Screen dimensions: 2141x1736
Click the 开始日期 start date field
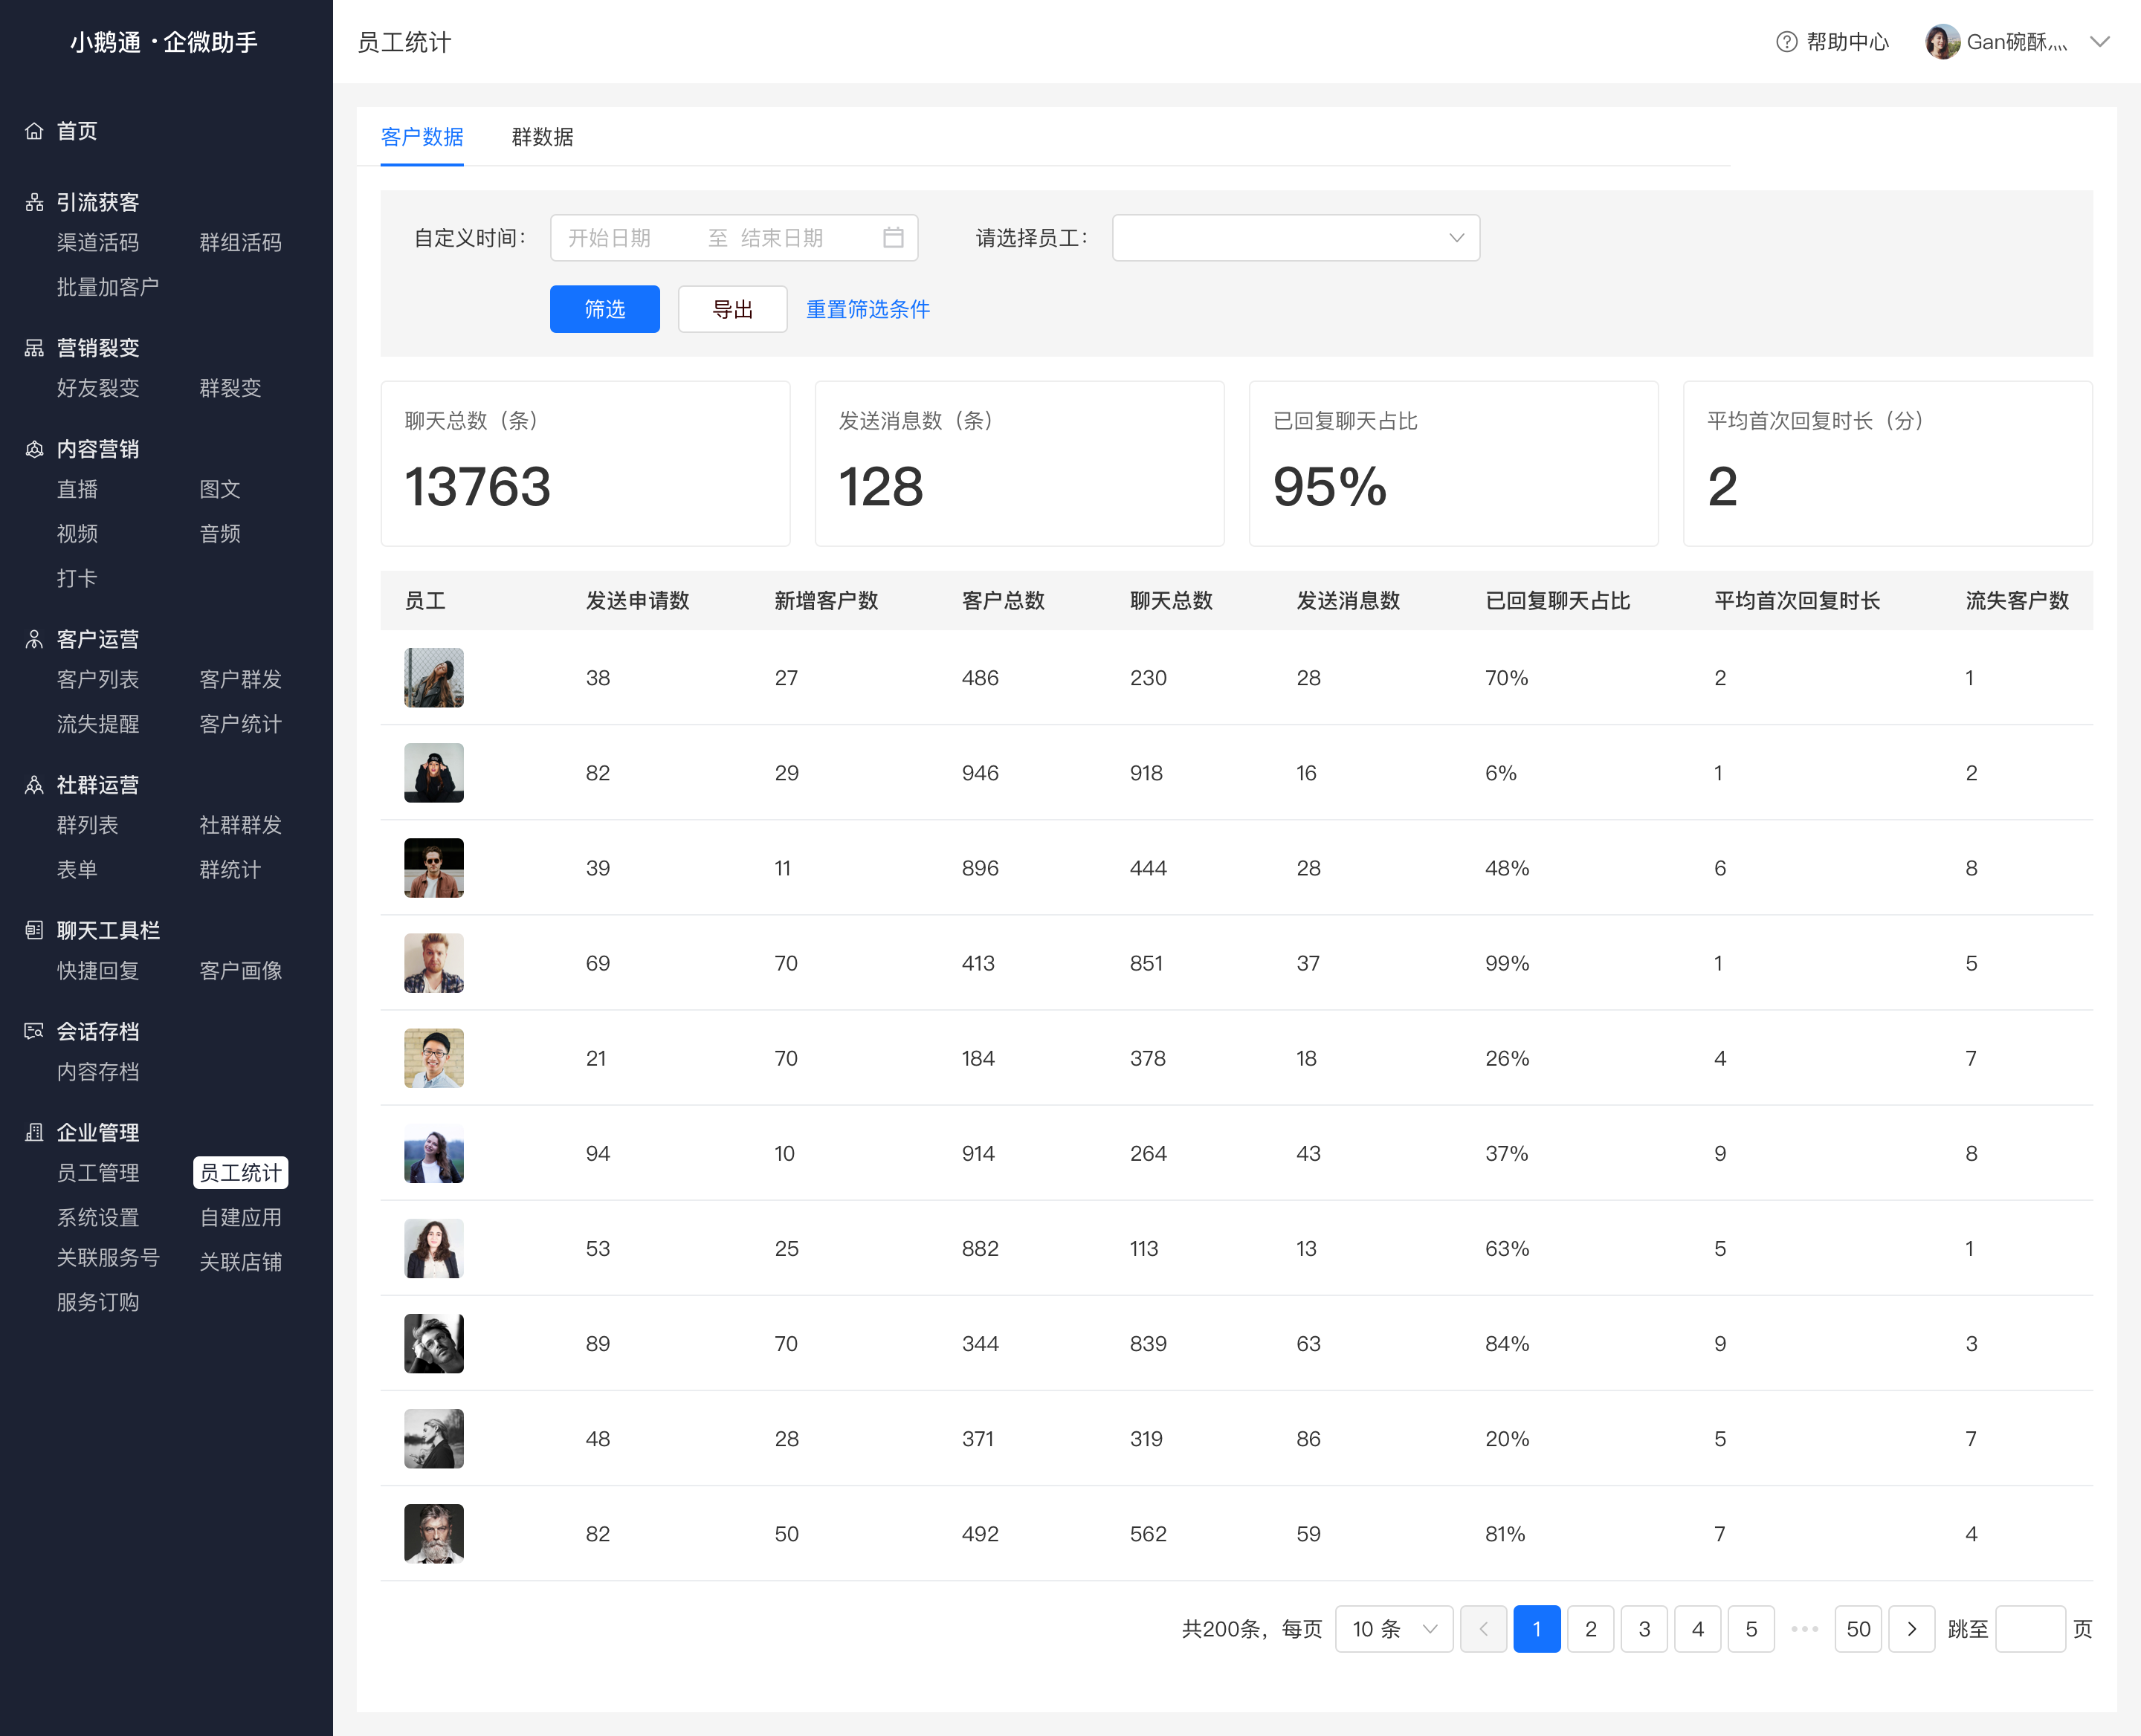click(x=610, y=238)
